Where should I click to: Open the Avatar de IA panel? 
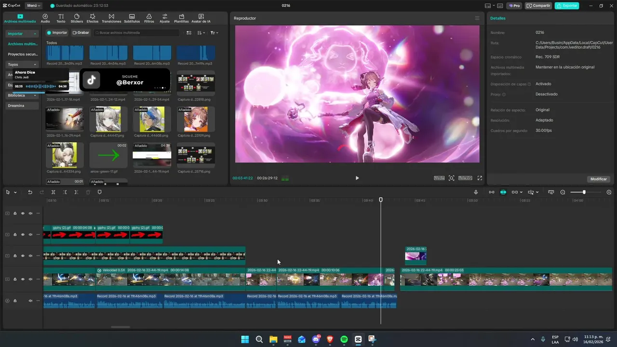[x=201, y=18]
